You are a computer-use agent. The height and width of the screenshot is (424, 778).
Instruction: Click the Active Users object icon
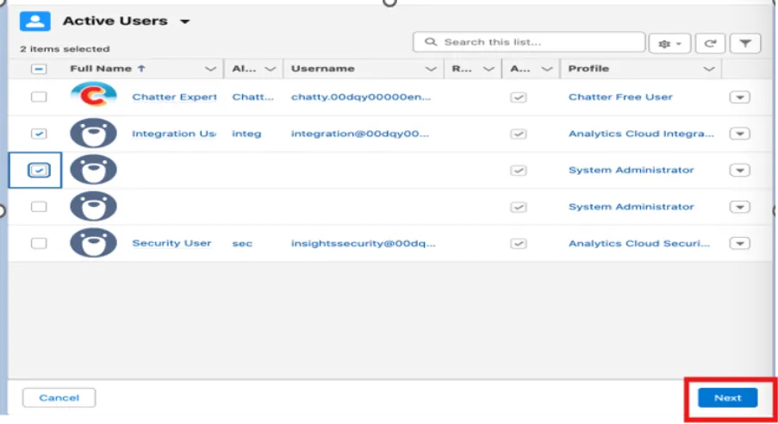coord(34,22)
